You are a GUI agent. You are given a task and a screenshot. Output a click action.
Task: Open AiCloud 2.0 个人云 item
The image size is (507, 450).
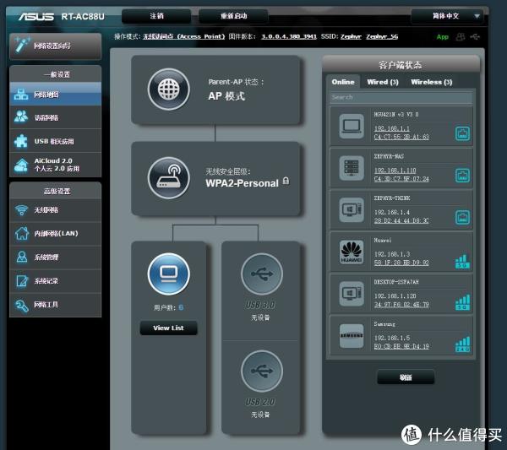coord(55,165)
